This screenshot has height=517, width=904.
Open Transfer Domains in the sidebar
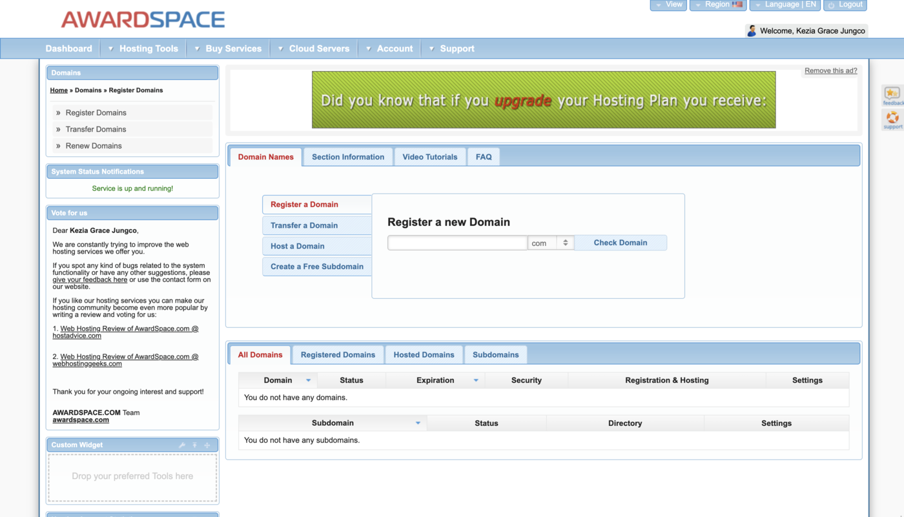96,129
